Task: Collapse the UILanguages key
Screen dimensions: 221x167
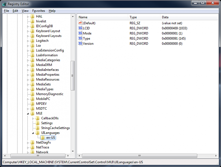Action: 33,133
